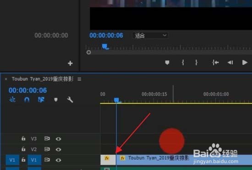Open the zoom level dropdown showing 适合
This screenshot has width=252, height=170.
(150, 35)
